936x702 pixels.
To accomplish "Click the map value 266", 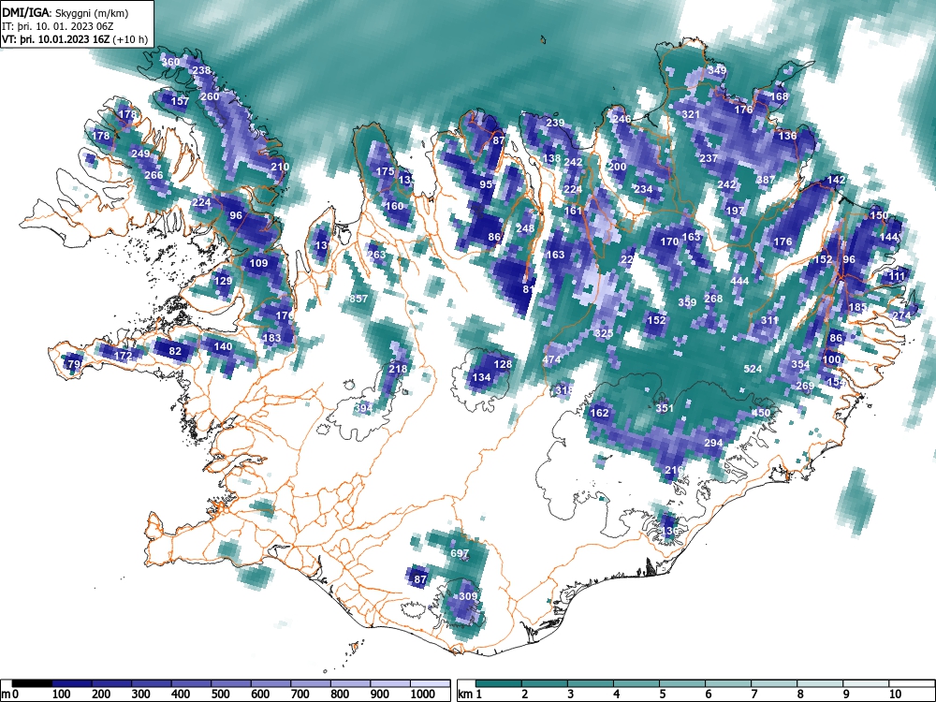I will click(154, 176).
